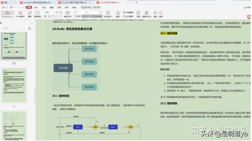Click the 查找功能 search box
252x141 pixels.
(91, 7)
